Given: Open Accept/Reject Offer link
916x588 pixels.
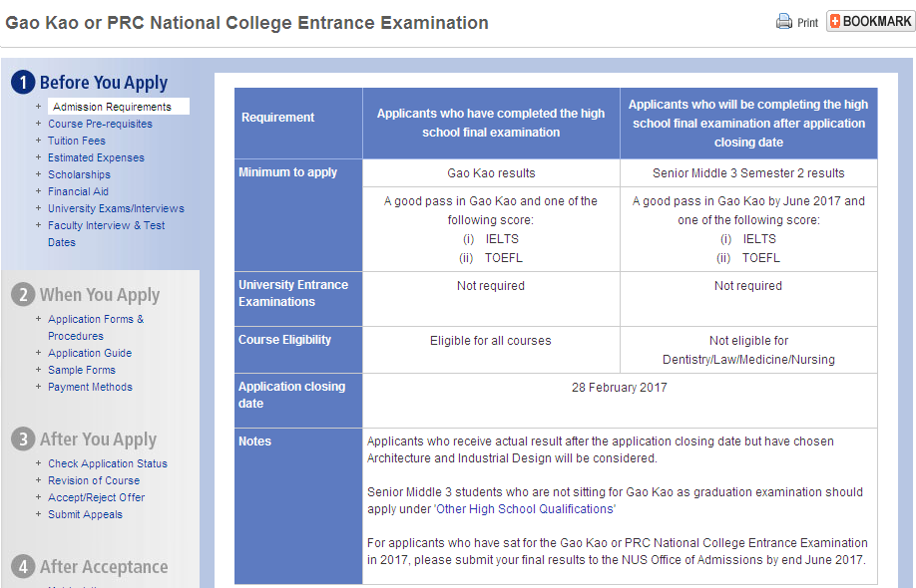Looking at the screenshot, I should (97, 497).
